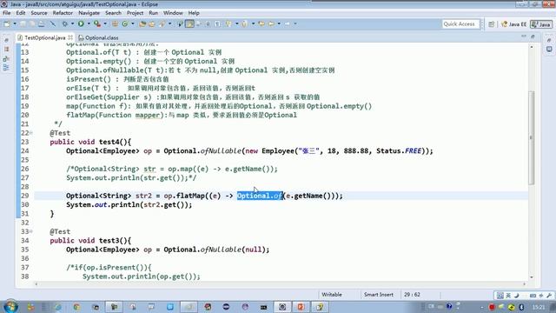Open the Help menu
556x313 pixels.
coord(194,13)
